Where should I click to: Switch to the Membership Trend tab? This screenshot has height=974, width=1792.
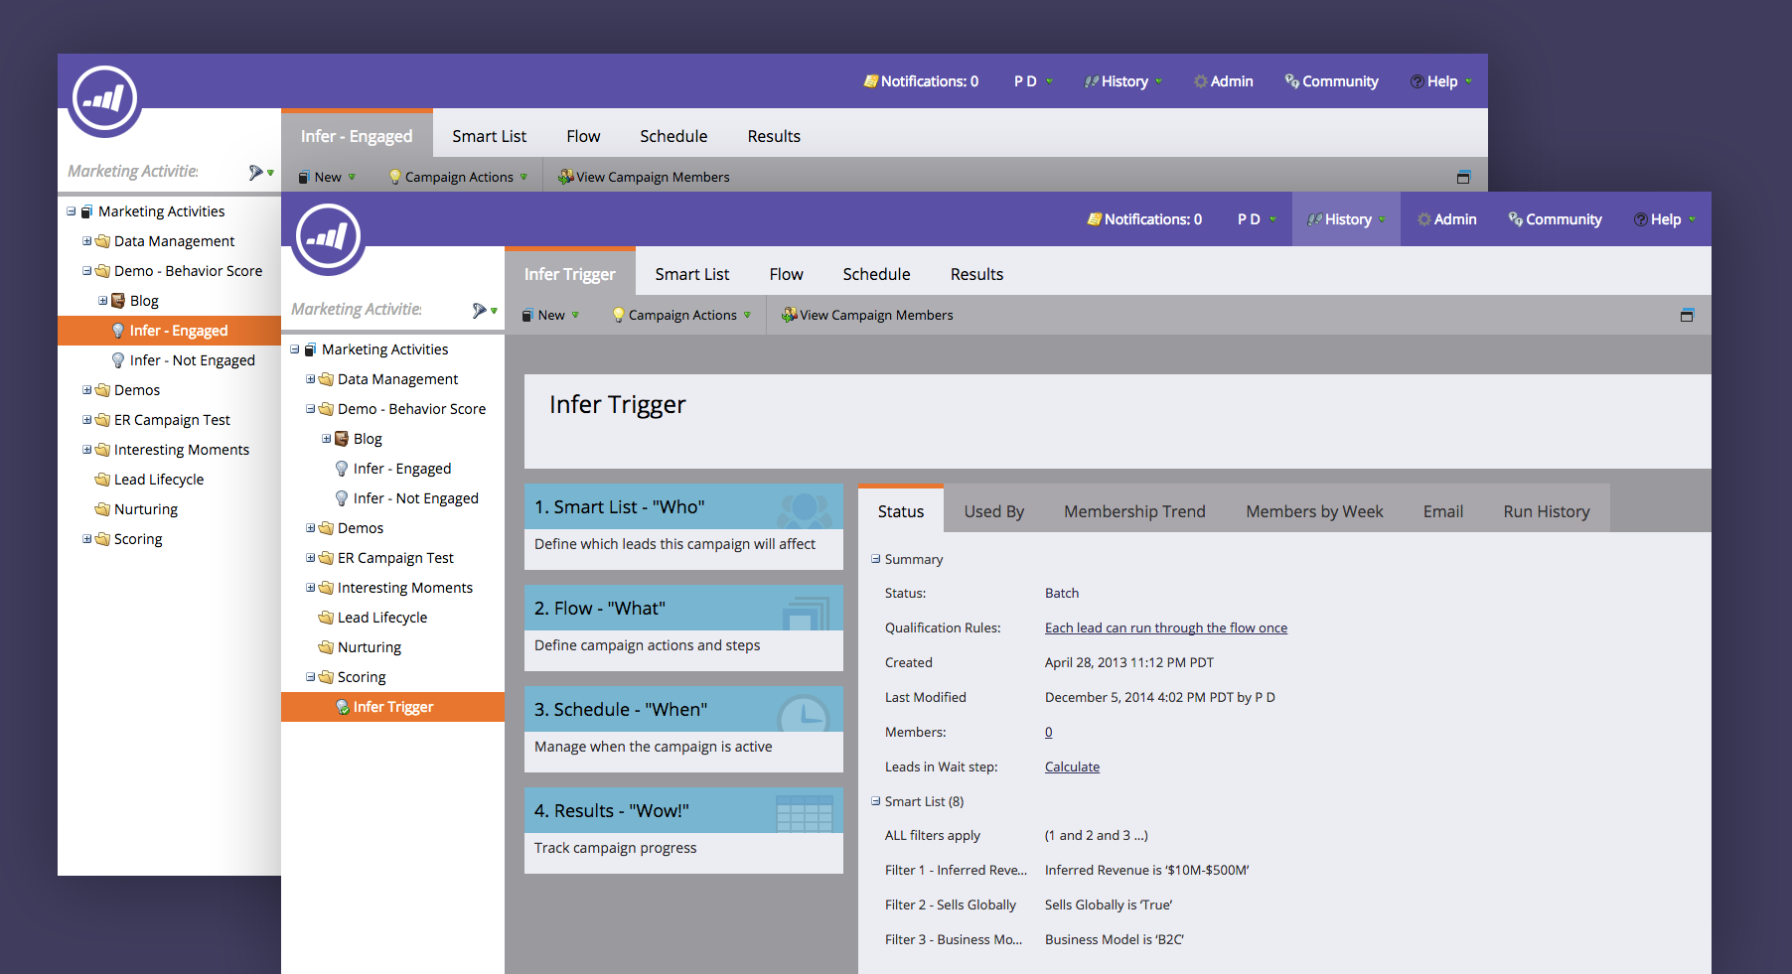pyautogui.click(x=1134, y=511)
